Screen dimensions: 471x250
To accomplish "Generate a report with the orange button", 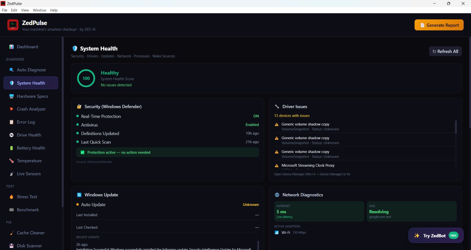I will (439, 25).
